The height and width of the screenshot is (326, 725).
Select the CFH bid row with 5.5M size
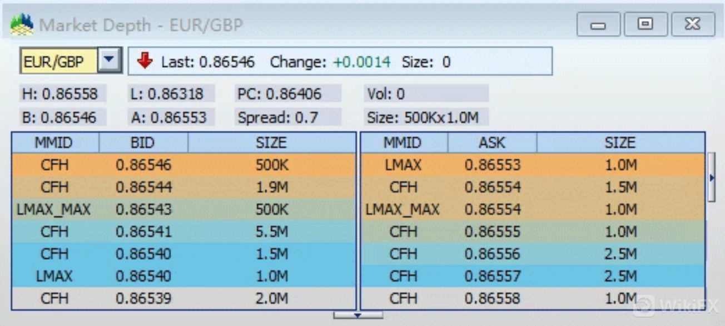(183, 232)
